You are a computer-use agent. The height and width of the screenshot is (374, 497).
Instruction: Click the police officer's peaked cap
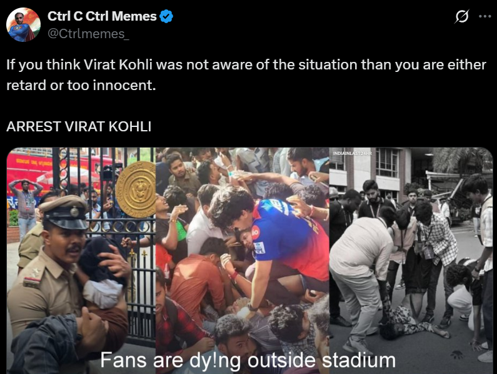[x=63, y=212]
